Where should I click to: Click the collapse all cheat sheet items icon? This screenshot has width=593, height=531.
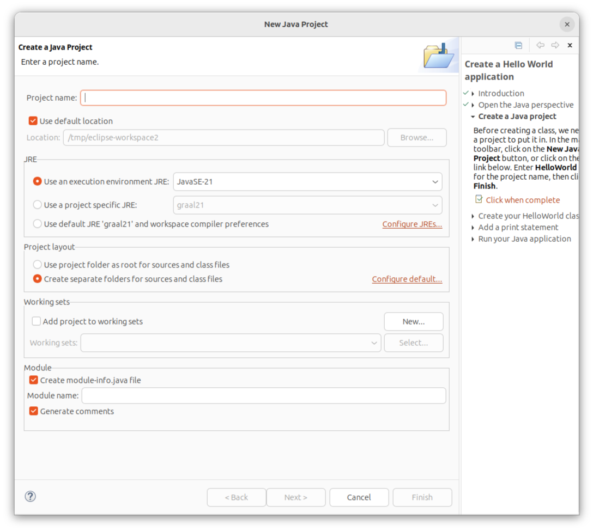(x=518, y=45)
